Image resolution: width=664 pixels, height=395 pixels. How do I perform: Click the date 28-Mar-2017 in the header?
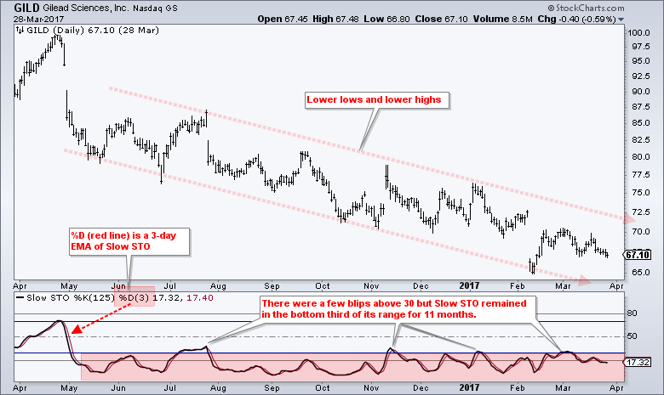point(38,20)
